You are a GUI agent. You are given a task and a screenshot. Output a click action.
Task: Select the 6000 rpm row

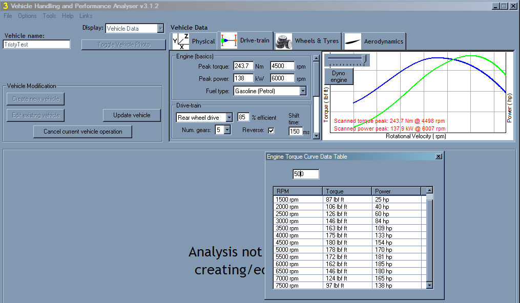pos(350,264)
